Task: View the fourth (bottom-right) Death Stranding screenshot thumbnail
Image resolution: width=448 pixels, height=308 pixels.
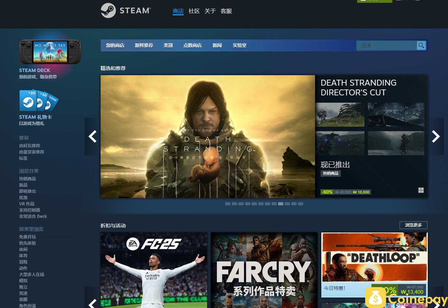Action: 396,143
